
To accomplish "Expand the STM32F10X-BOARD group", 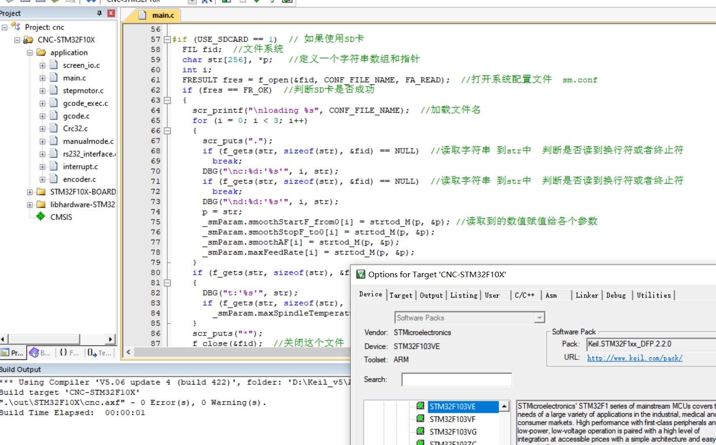I will click(x=30, y=192).
